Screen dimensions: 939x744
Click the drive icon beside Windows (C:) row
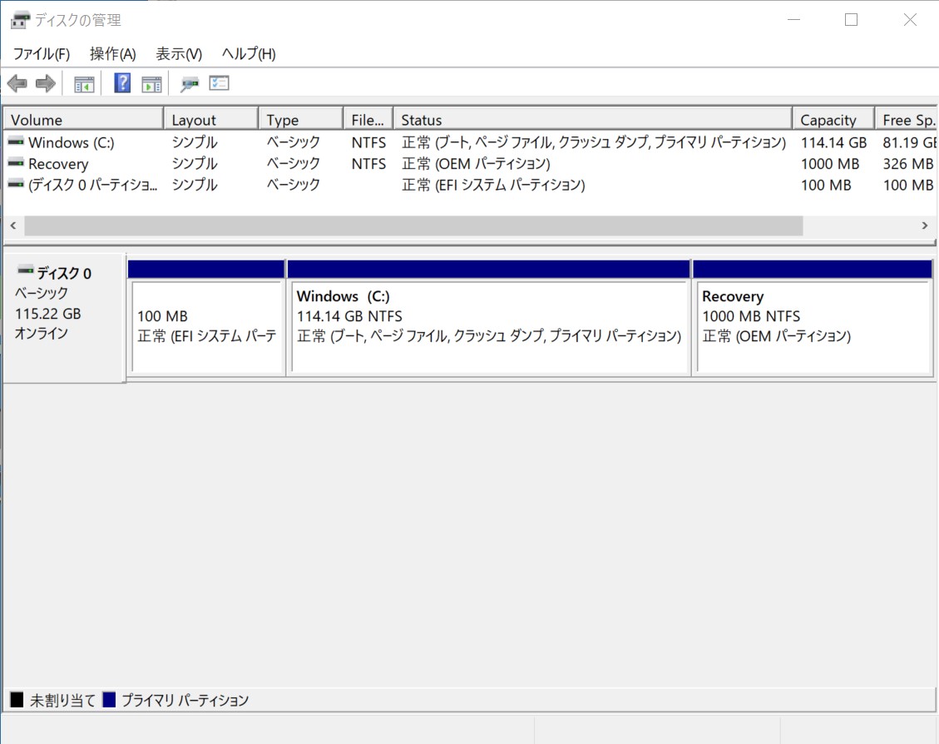16,142
